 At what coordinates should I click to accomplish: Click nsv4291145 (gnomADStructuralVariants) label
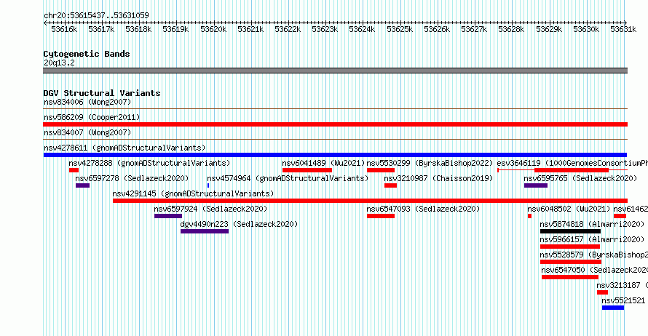(193, 193)
